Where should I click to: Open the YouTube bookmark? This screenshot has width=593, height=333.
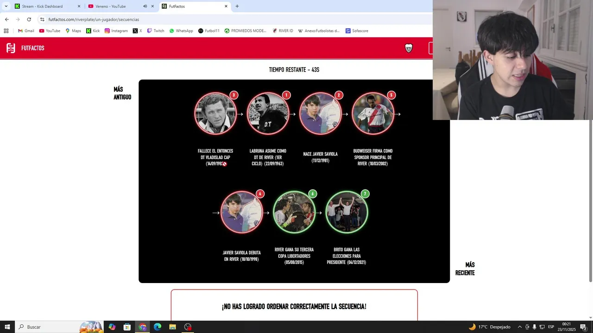click(50, 31)
